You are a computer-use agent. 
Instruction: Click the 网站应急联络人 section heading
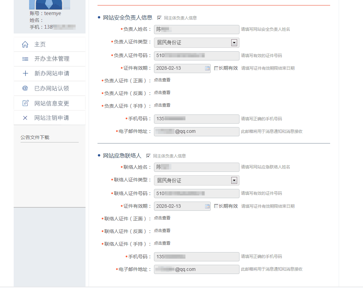coord(122,156)
